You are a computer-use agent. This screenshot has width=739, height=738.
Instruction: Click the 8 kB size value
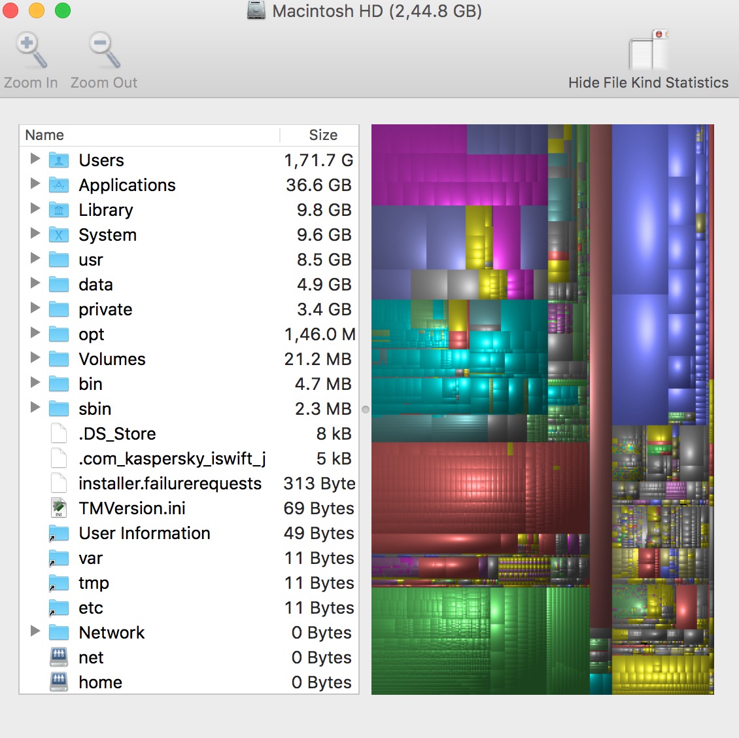click(334, 433)
